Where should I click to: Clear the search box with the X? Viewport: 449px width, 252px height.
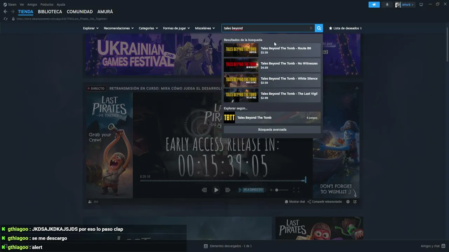[311, 28]
